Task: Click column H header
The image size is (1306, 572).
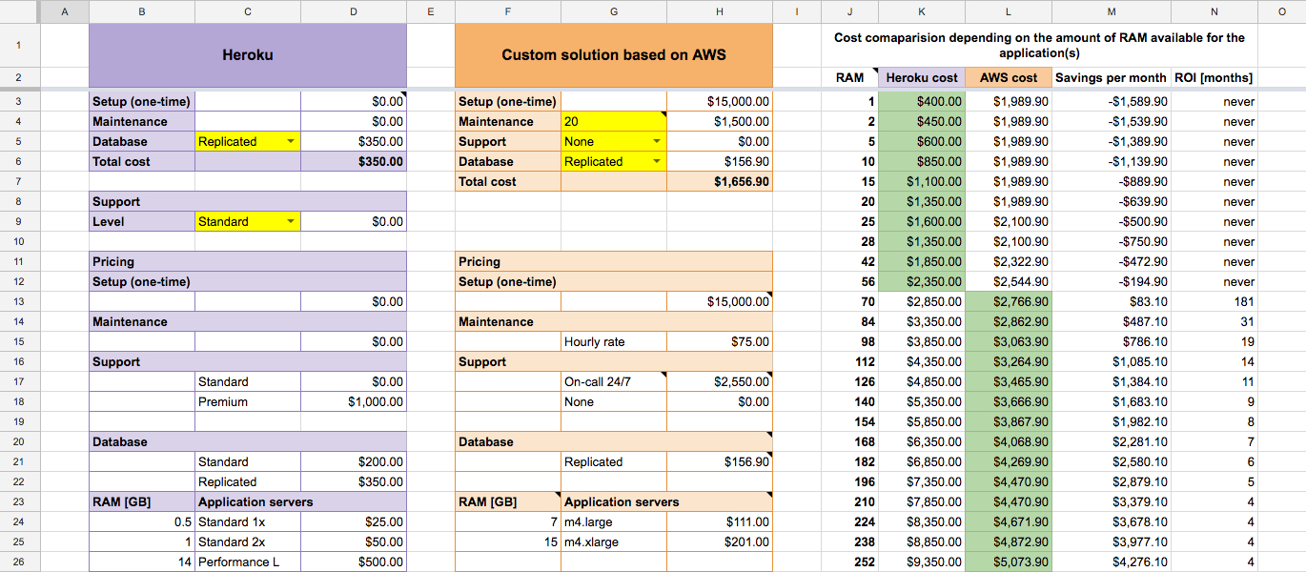Action: [718, 12]
